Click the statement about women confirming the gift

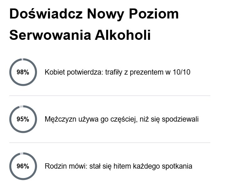coord(118,72)
